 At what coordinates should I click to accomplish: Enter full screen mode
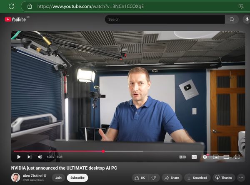click(237, 157)
